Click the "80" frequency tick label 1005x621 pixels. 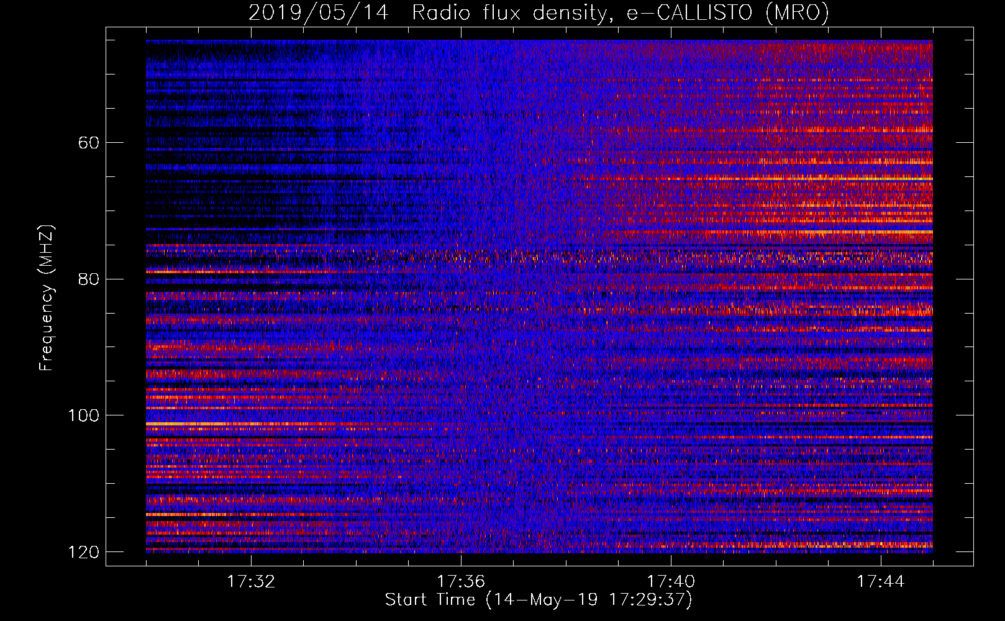(x=89, y=279)
